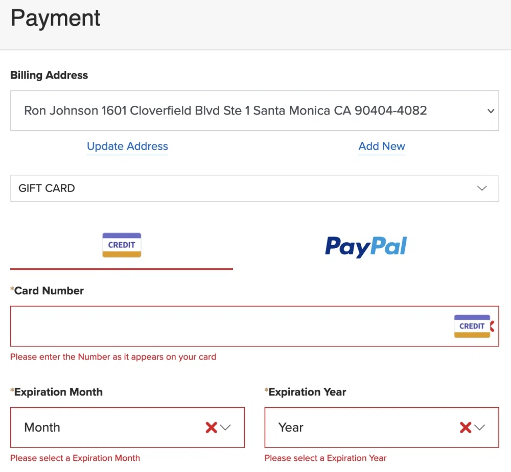Click the Add New address link
511x472 pixels.
click(382, 147)
